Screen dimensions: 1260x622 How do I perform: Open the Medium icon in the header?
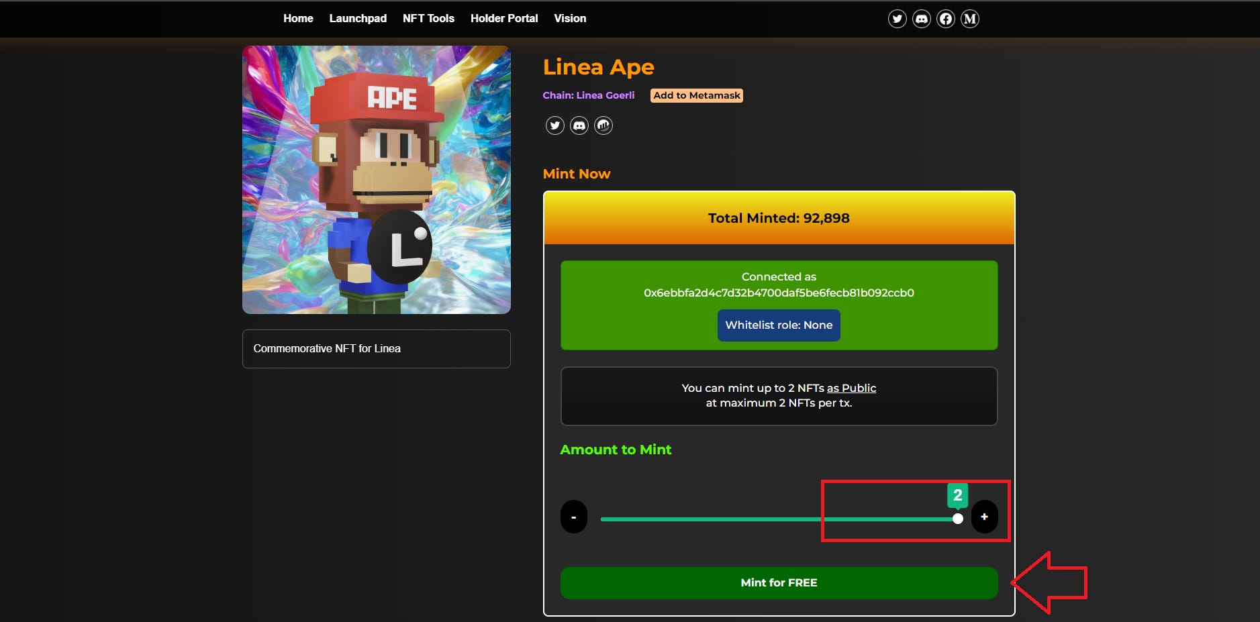tap(969, 18)
